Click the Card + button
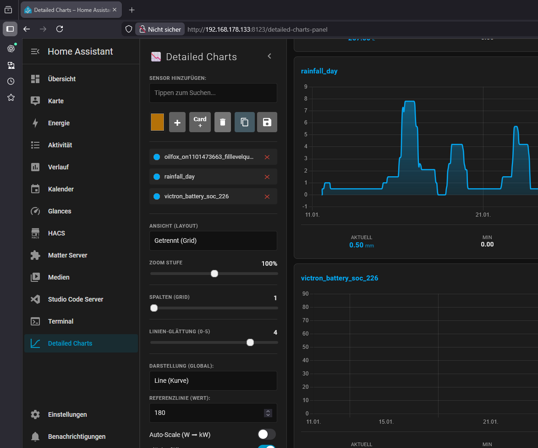Viewport: 538px width, 448px height. (200, 122)
